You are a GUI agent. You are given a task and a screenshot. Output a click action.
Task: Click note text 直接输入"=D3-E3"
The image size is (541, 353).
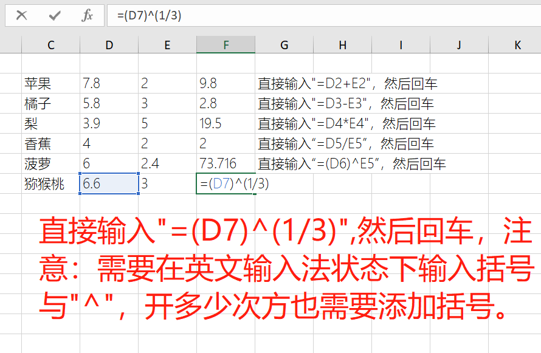pos(312,103)
